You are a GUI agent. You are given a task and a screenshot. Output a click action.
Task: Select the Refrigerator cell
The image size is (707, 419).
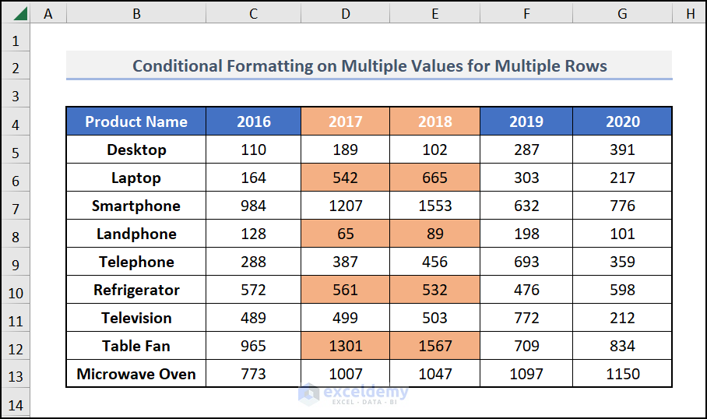[x=136, y=290]
